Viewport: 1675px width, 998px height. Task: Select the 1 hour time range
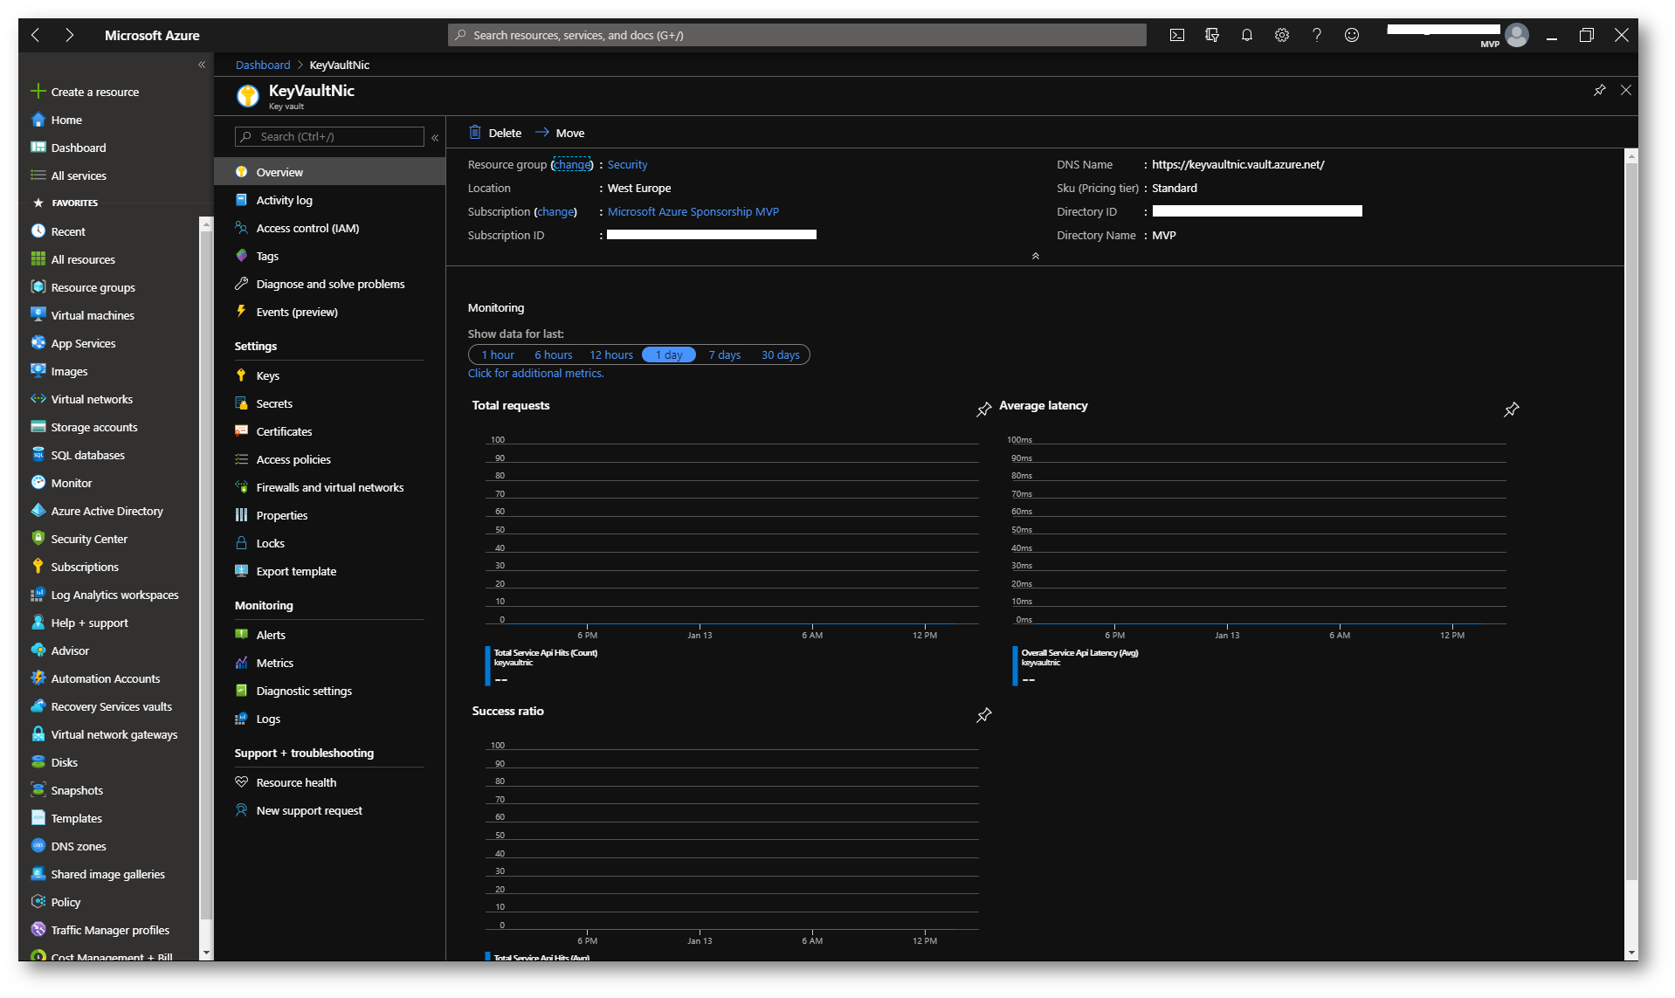coord(498,354)
